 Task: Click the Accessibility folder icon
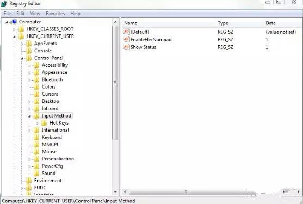tap(36, 65)
